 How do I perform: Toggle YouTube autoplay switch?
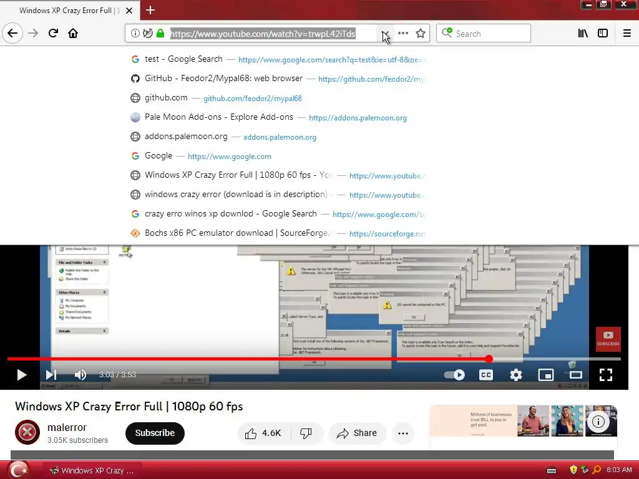click(455, 375)
